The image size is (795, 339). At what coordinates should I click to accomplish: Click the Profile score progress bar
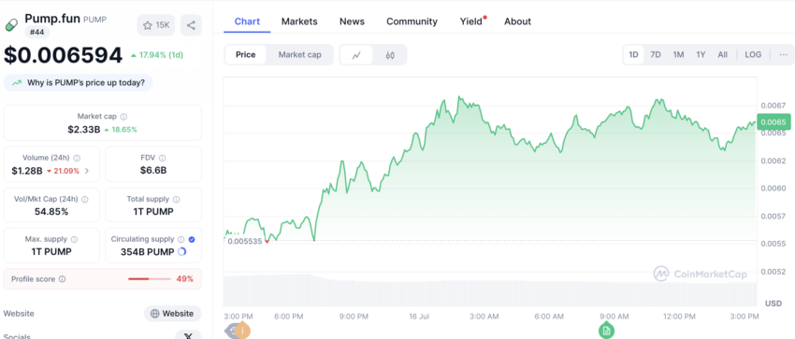pos(150,279)
